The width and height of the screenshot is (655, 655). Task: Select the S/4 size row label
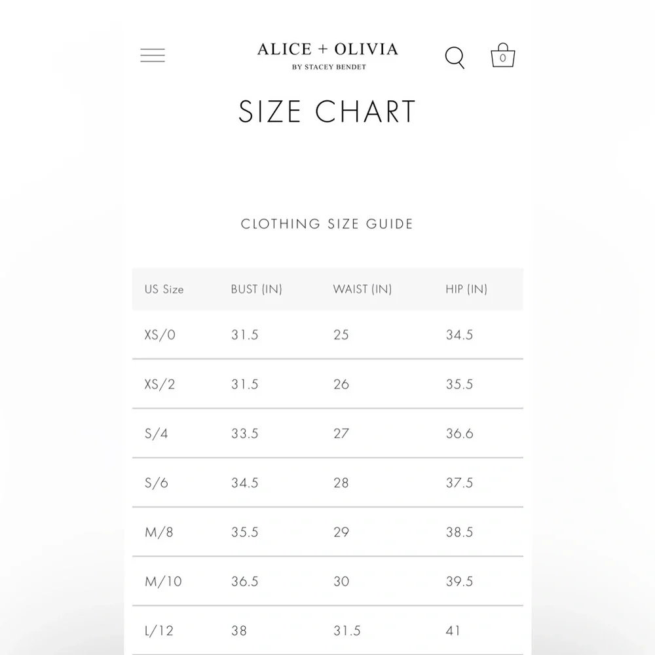click(157, 434)
